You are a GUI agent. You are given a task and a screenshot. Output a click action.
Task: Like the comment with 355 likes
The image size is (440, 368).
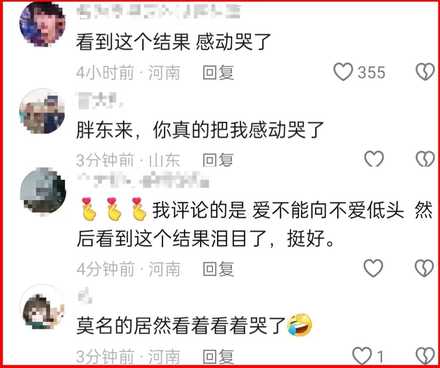[x=343, y=72]
